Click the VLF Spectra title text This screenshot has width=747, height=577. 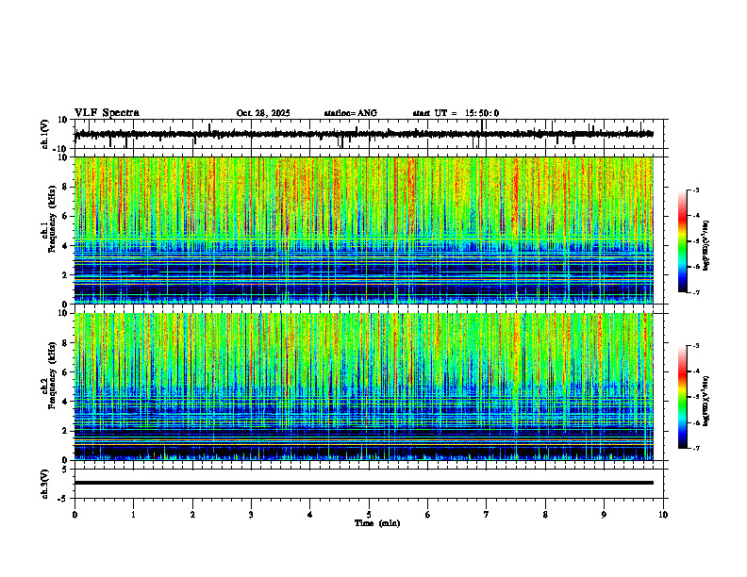(x=107, y=113)
